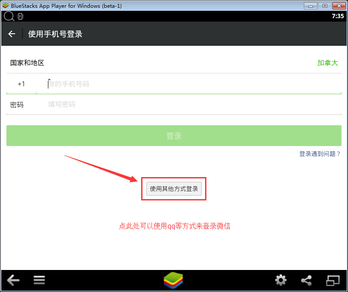Open the app switcher hamburger icon

tap(39, 280)
